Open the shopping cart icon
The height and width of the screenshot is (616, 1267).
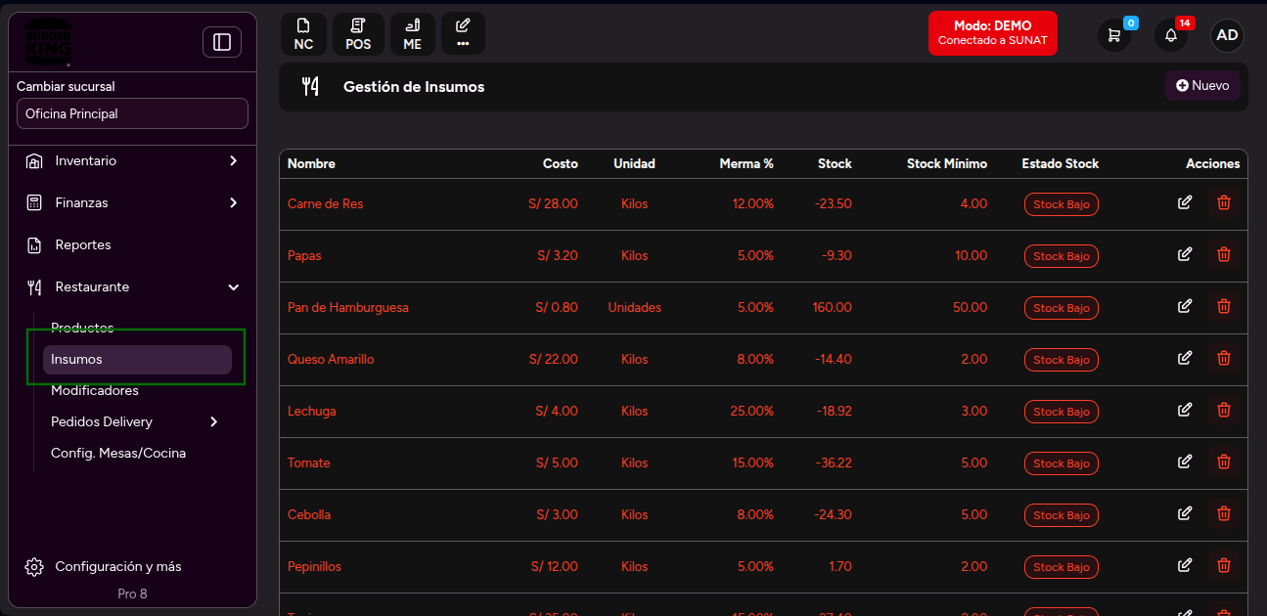point(1113,35)
